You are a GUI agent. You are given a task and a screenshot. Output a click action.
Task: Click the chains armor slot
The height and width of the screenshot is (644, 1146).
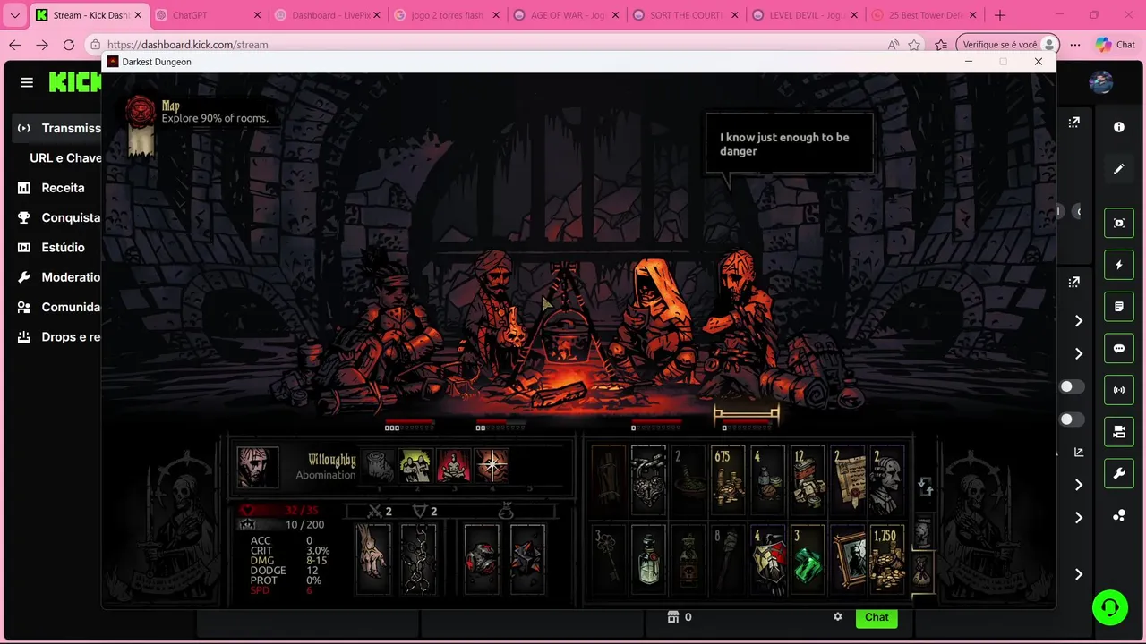click(418, 559)
